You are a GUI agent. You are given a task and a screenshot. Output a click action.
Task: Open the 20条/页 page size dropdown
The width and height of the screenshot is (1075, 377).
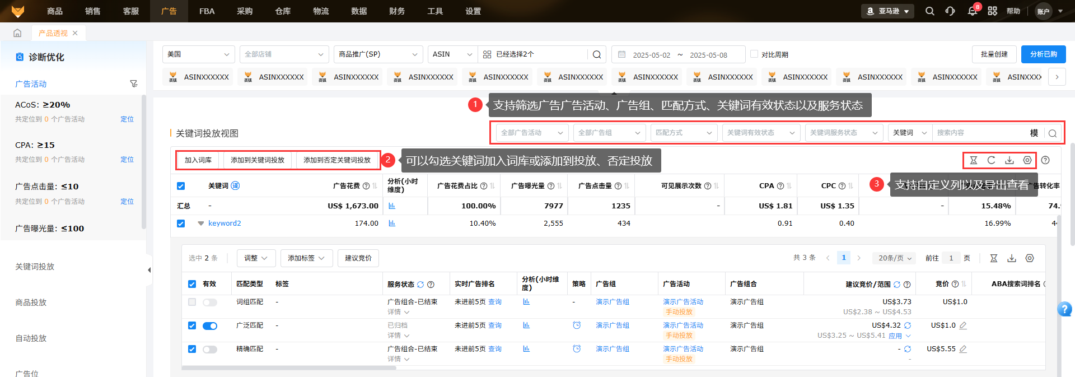[895, 258]
